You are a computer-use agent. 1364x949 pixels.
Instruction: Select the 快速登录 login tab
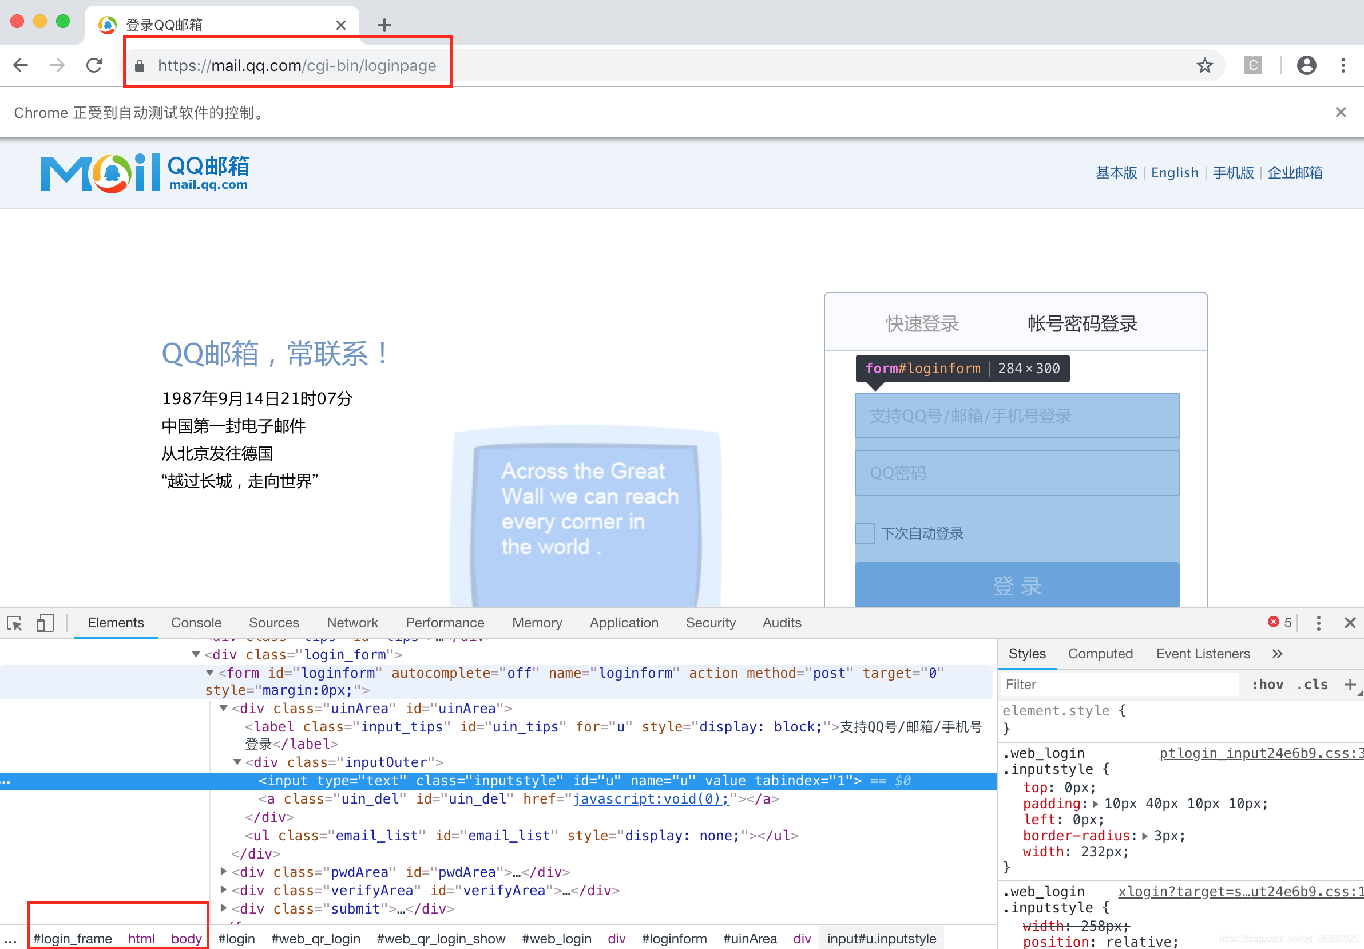923,323
